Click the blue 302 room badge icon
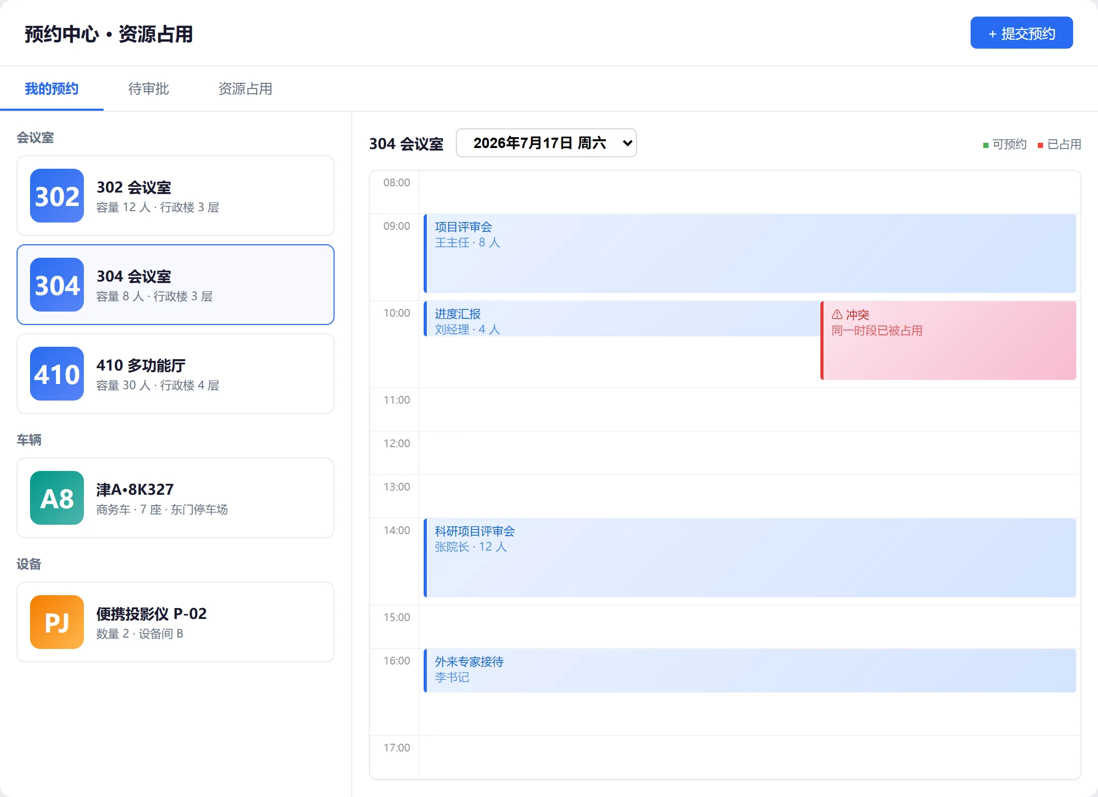 tap(57, 196)
